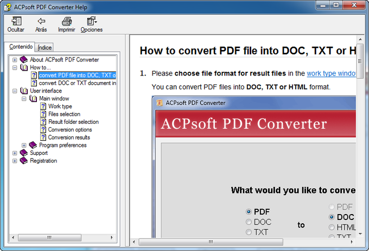369x251 pixels.
Task: Switch to the Índice tab
Action: 44,48
